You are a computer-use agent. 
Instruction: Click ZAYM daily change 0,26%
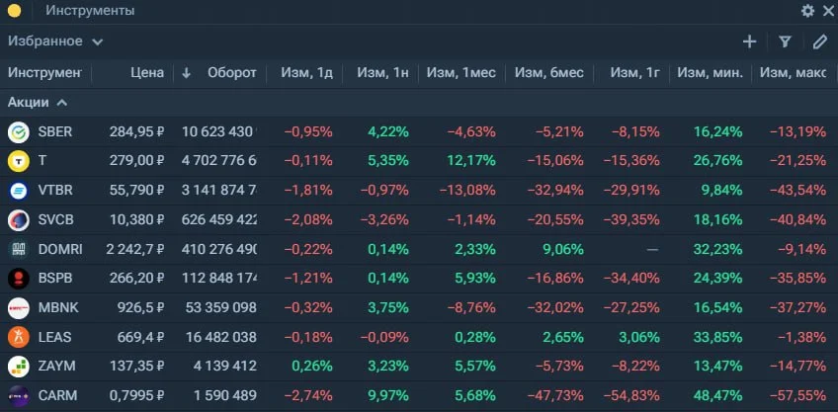pyautogui.click(x=310, y=366)
